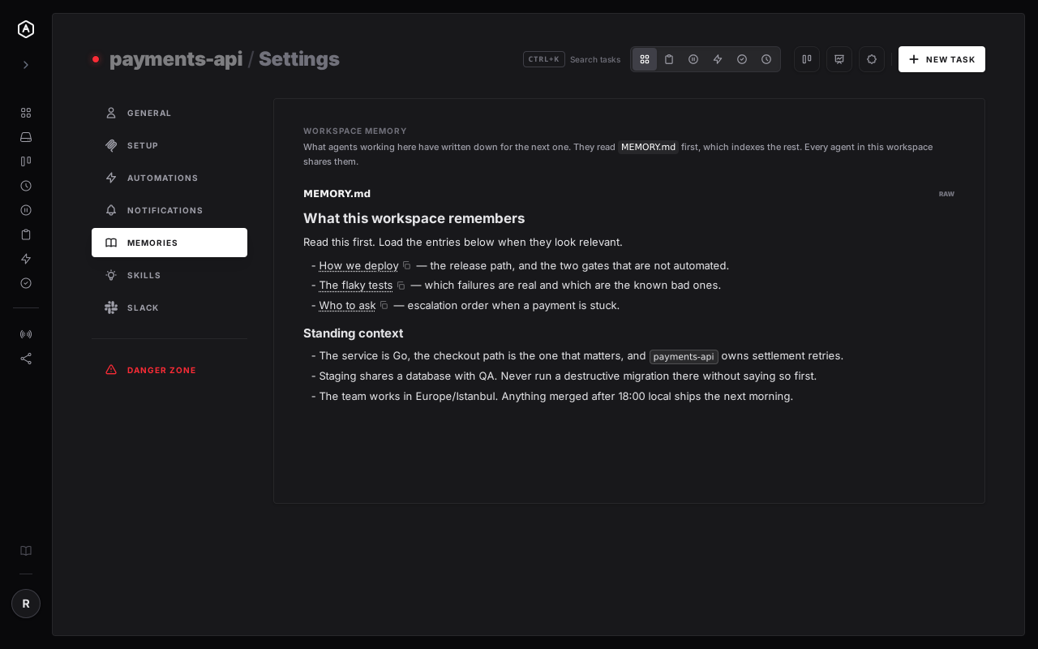Open the Notifications settings tab
This screenshot has width=1038, height=649.
[x=169, y=210]
